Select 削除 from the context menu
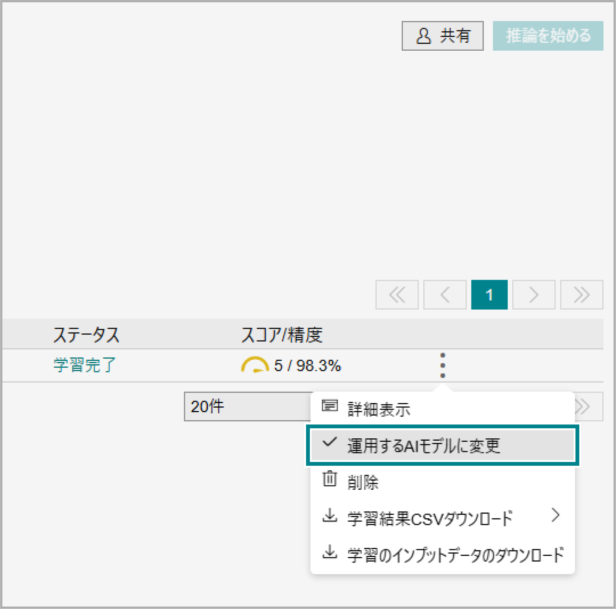The height and width of the screenshot is (609, 616). click(x=443, y=482)
